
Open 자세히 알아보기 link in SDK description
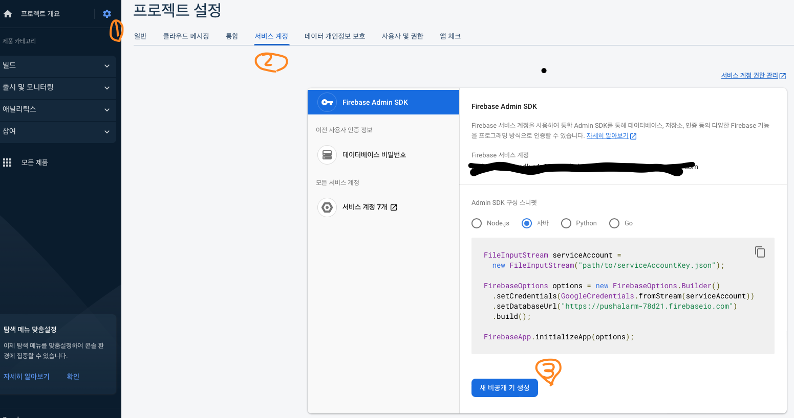point(607,136)
